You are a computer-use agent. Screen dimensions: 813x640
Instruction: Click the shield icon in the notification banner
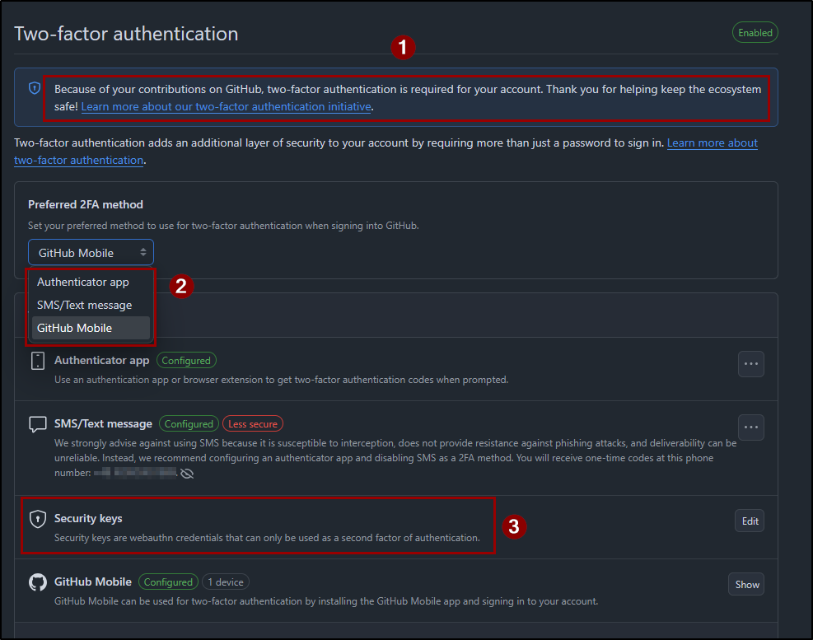click(x=34, y=88)
